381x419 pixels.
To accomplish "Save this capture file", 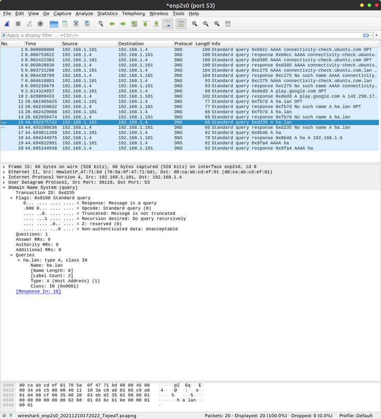I will click(x=65, y=24).
